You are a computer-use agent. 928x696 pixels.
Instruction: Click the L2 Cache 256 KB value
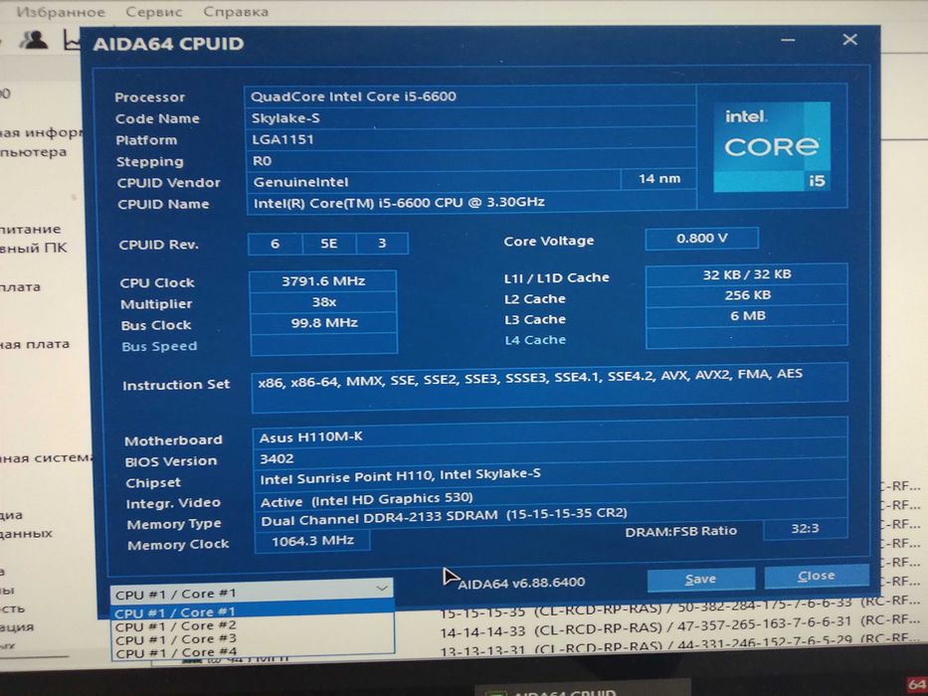click(x=746, y=295)
